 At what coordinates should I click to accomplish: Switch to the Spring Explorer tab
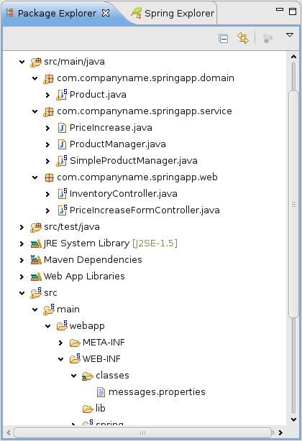pos(173,13)
